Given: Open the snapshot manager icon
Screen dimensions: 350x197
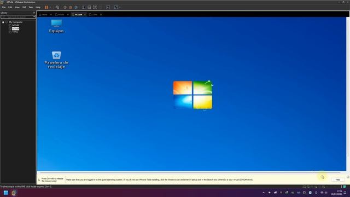Looking at the screenshot, I should point(76,7).
